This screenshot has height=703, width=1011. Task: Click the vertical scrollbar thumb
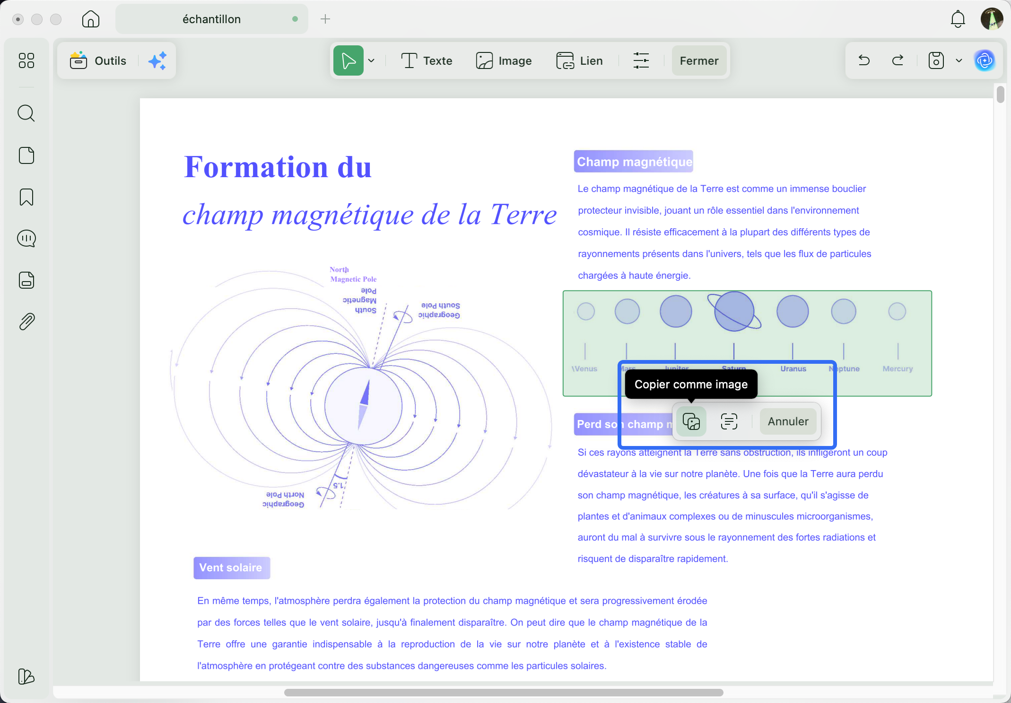[x=1001, y=94]
